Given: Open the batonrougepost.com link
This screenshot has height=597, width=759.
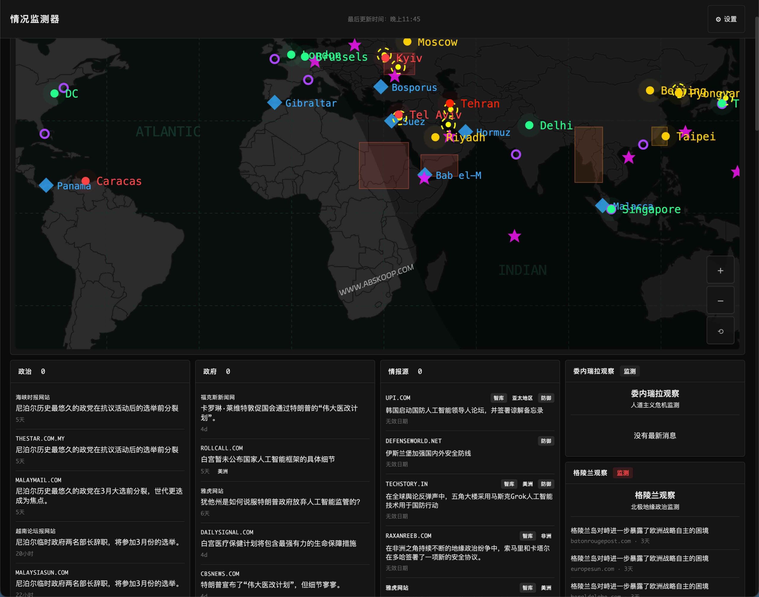Looking at the screenshot, I should click(600, 541).
